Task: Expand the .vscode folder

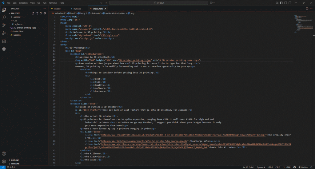Action: pyautogui.click(x=17, y=17)
